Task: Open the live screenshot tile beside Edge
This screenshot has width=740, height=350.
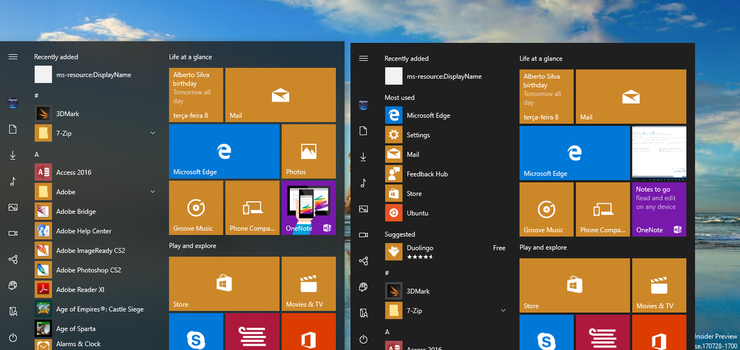Action: pos(659,153)
